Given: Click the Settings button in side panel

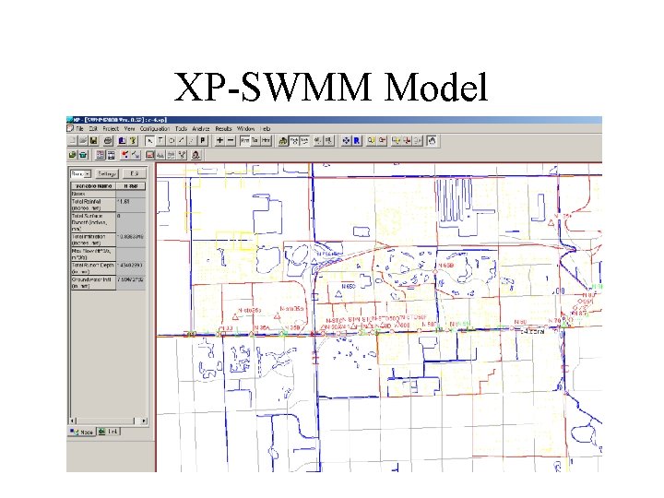Looking at the screenshot, I should pos(107,174).
